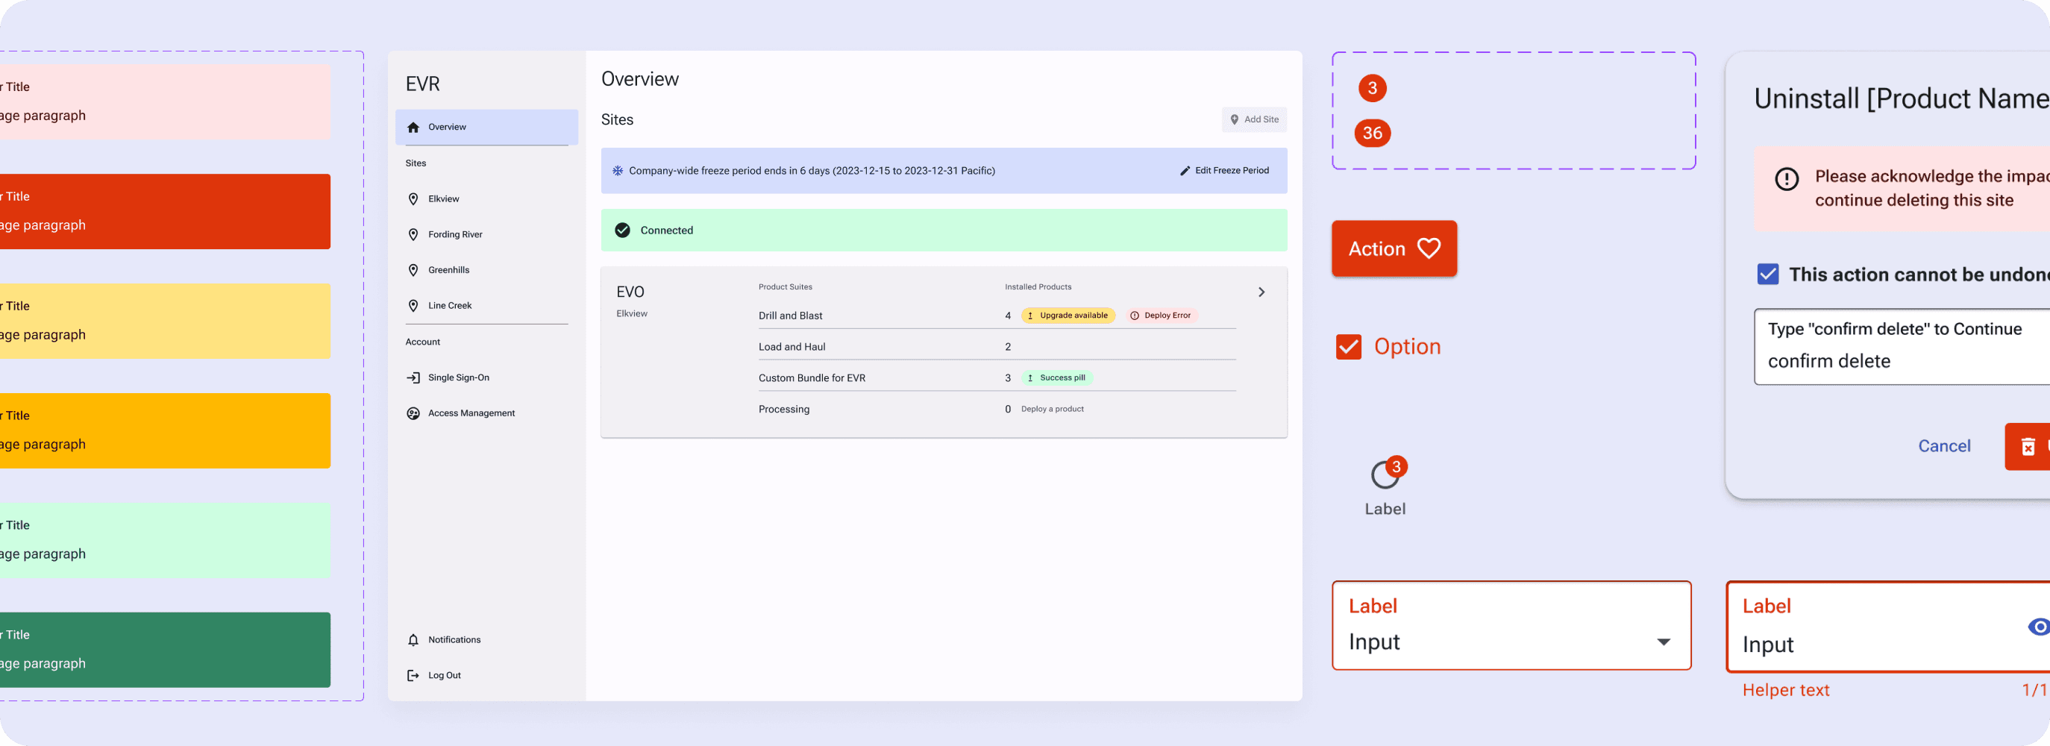Screen dimensions: 2050x746
Task: Select the Line Creek site
Action: (x=486, y=306)
